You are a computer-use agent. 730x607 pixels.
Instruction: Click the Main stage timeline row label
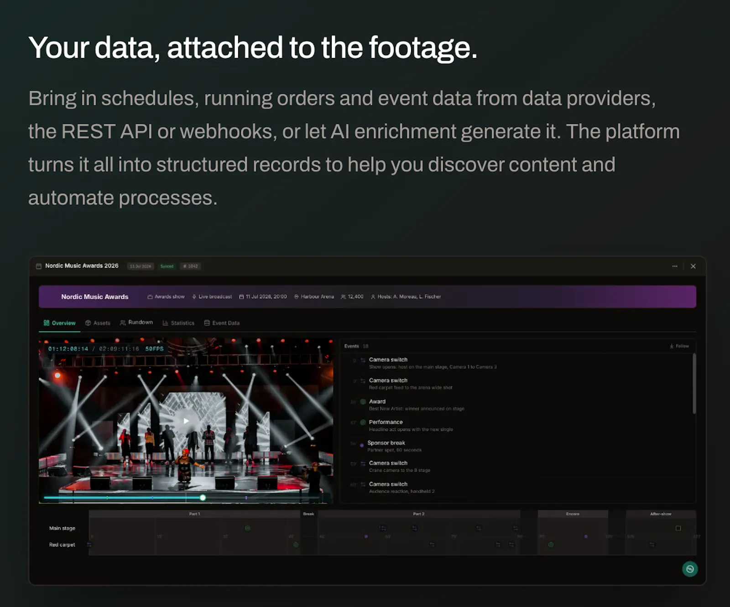62,528
